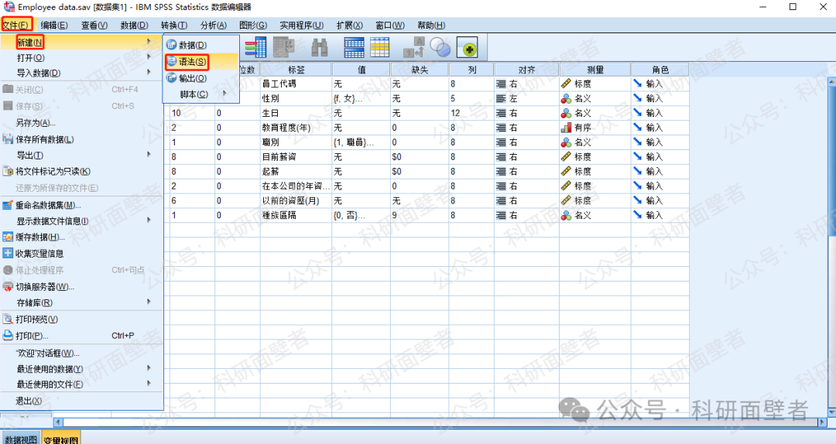This screenshot has height=444, width=836.
Task: Click the role arrow icon in 生日 row
Action: click(638, 113)
